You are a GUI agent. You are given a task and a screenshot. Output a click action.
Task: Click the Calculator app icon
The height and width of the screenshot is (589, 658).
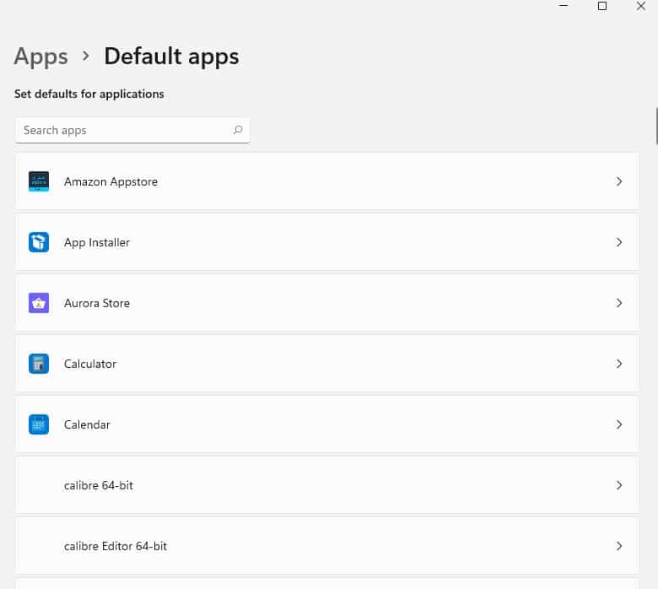point(39,364)
